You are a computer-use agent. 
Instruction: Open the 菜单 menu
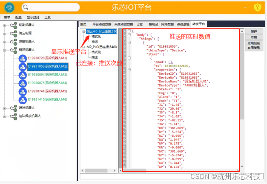point(7,17)
